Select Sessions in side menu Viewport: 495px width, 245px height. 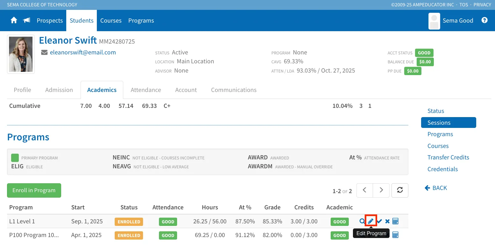point(448,122)
